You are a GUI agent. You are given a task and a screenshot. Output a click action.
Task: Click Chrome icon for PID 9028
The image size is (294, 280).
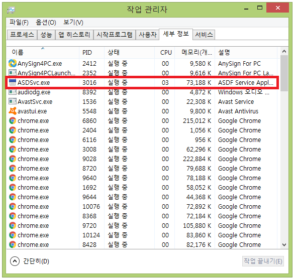[13, 159]
